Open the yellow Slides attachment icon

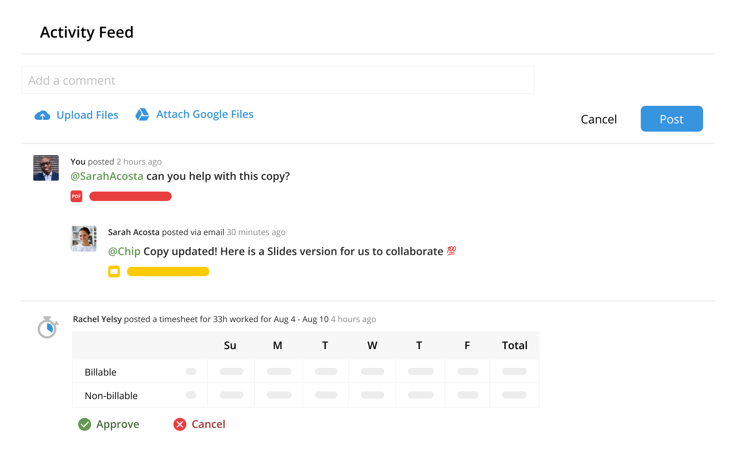coord(114,272)
